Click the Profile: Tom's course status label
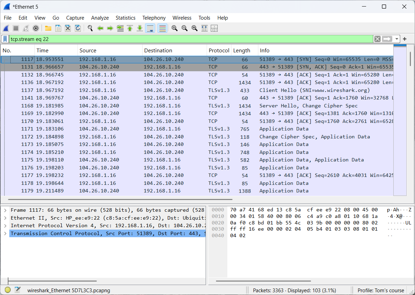Viewport: 415px width, 295px height. (x=381, y=291)
